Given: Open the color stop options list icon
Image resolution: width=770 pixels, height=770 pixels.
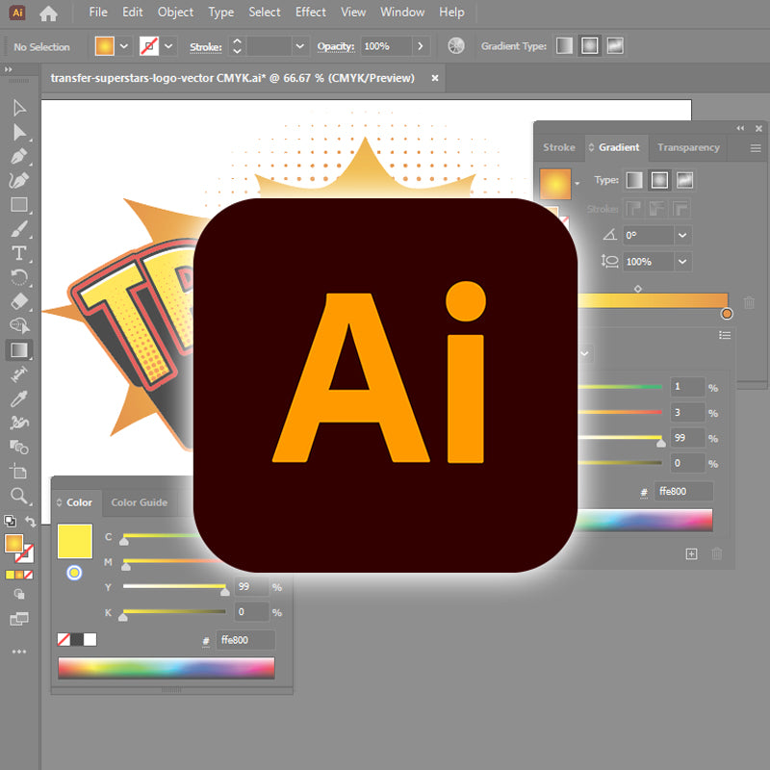Looking at the screenshot, I should click(x=725, y=335).
